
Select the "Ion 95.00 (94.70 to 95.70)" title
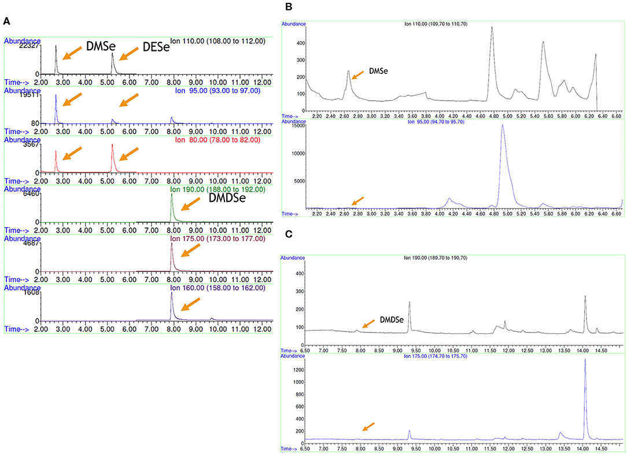point(436,121)
